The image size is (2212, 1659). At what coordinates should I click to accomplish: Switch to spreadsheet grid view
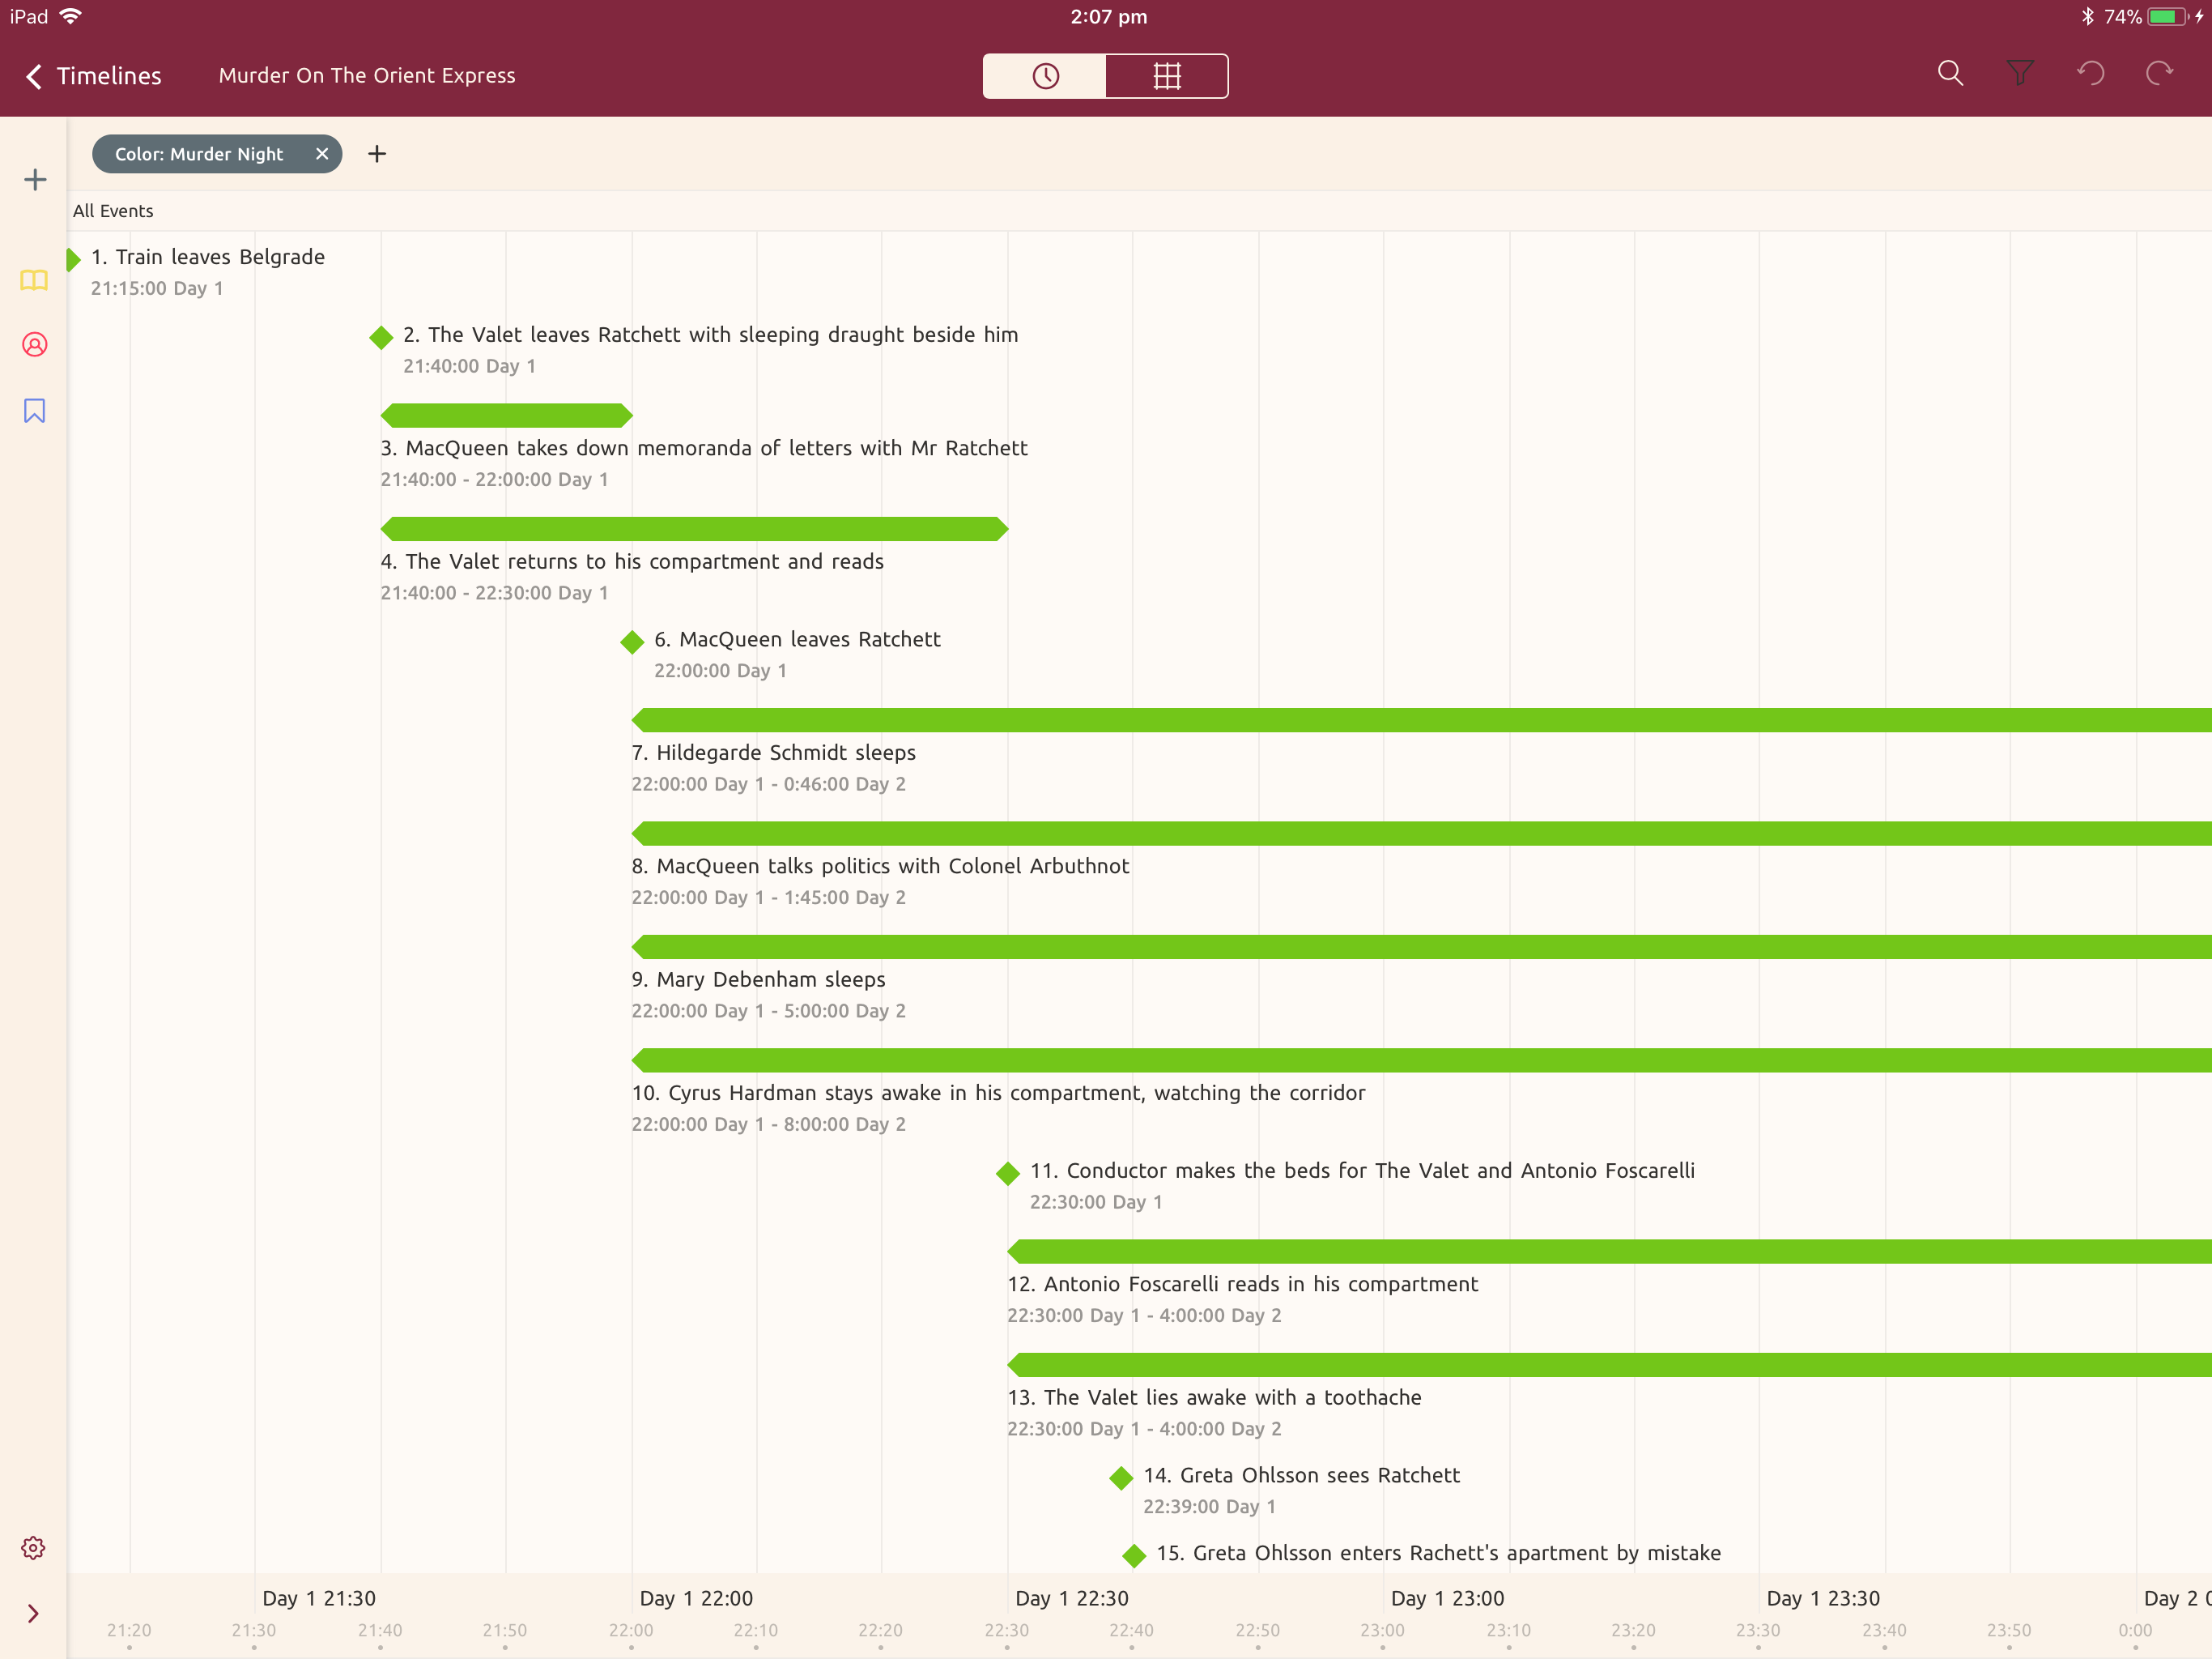[1167, 76]
